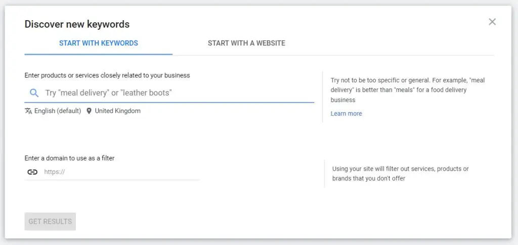Image resolution: width=518 pixels, height=245 pixels.
Task: Click the grey backdrop outside the dialog
Action: click(515, 121)
